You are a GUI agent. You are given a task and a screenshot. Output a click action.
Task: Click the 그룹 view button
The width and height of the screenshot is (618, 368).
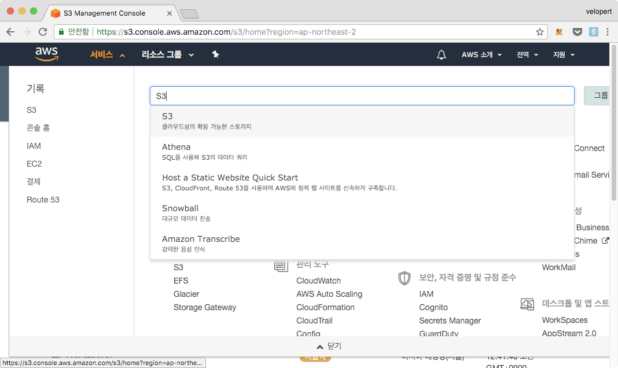coord(597,95)
